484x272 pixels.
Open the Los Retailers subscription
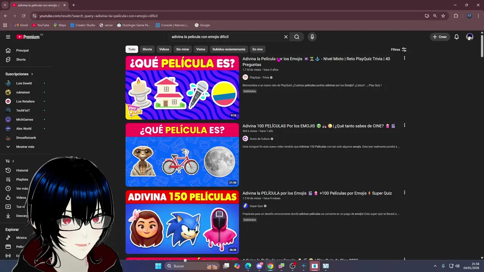[x=25, y=101]
